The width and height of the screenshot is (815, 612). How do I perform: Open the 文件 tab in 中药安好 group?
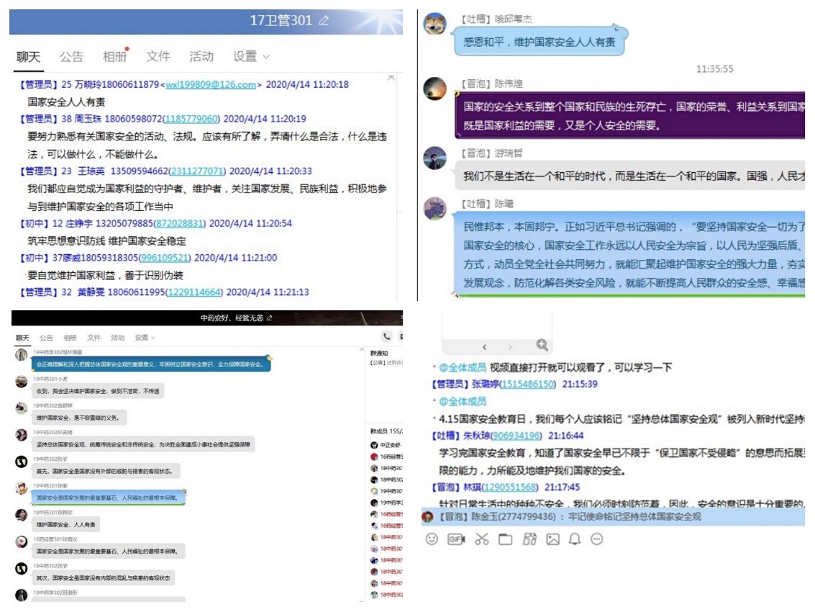coord(94,337)
